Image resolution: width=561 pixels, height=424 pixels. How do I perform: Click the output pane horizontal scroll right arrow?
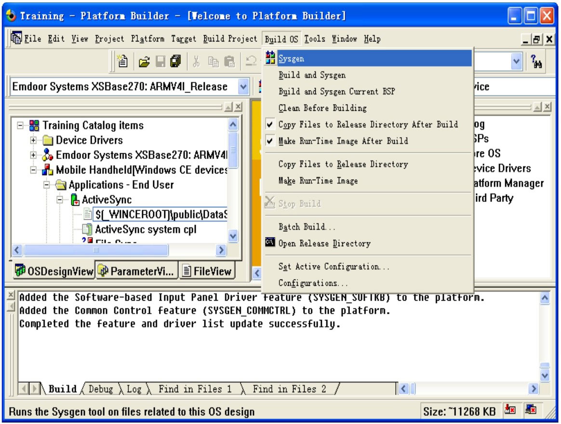[533, 388]
